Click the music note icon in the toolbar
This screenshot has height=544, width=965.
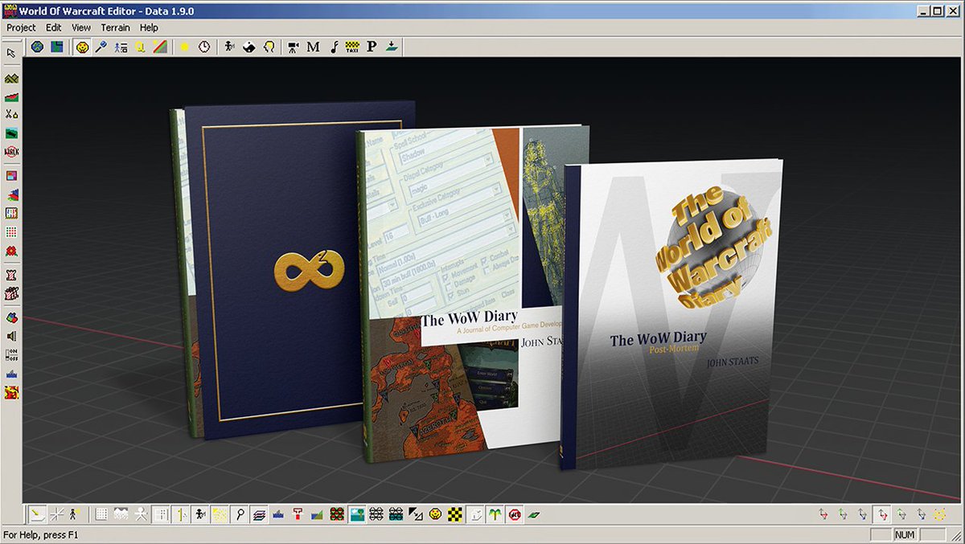pyautogui.click(x=335, y=46)
